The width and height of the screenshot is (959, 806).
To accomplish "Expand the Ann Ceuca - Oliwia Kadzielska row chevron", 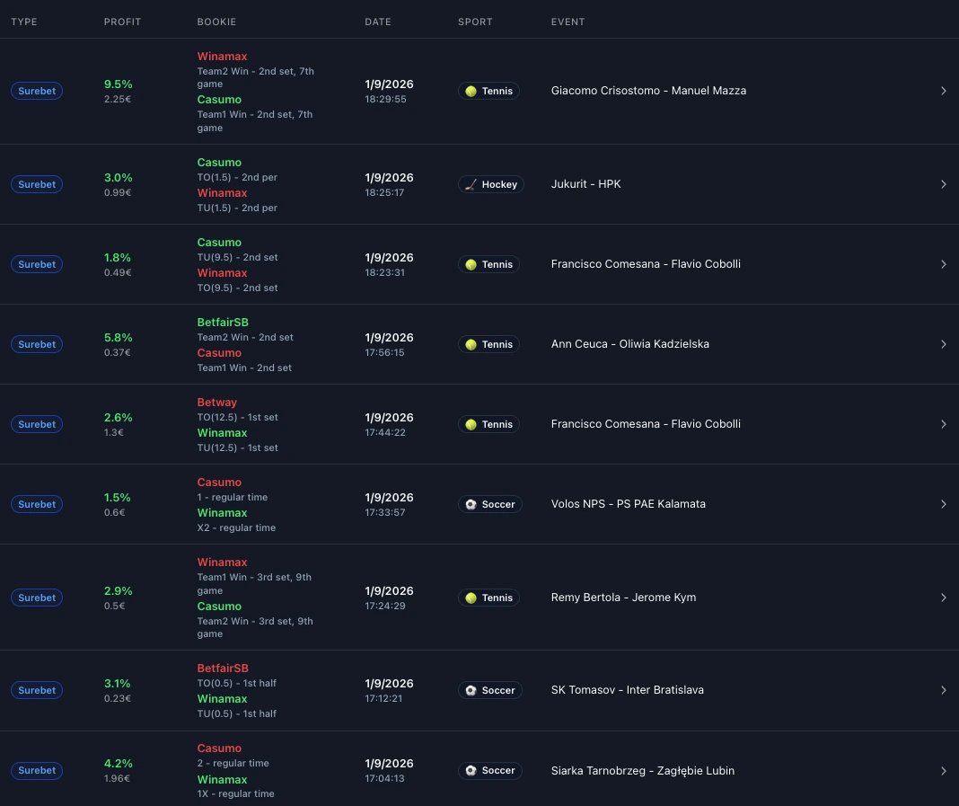I will (944, 344).
